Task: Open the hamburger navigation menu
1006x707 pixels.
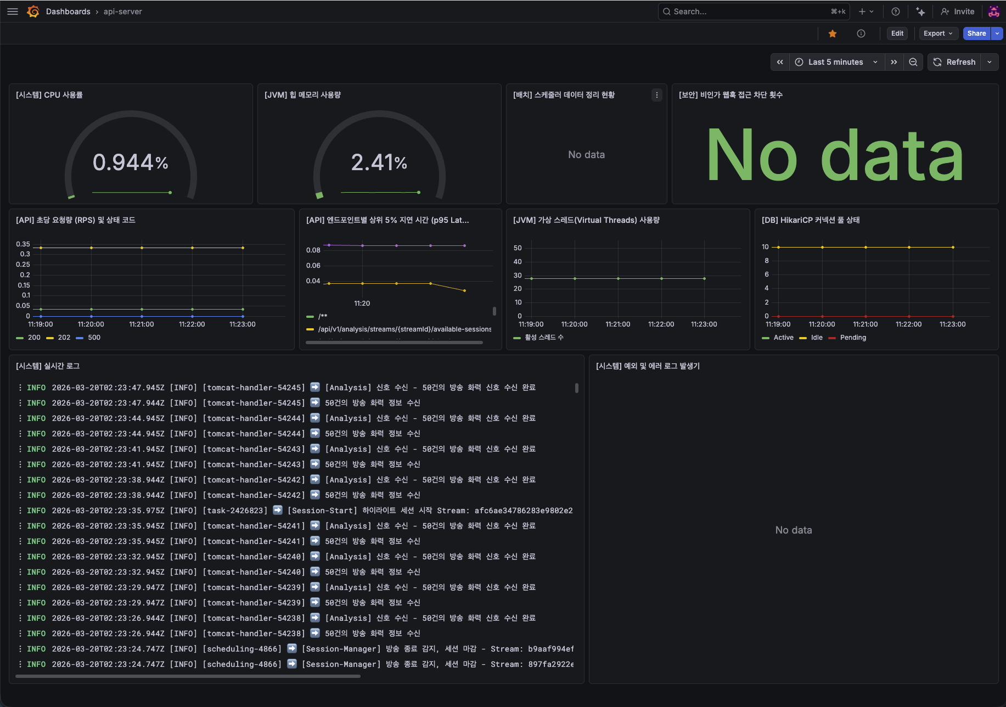Action: pos(13,12)
